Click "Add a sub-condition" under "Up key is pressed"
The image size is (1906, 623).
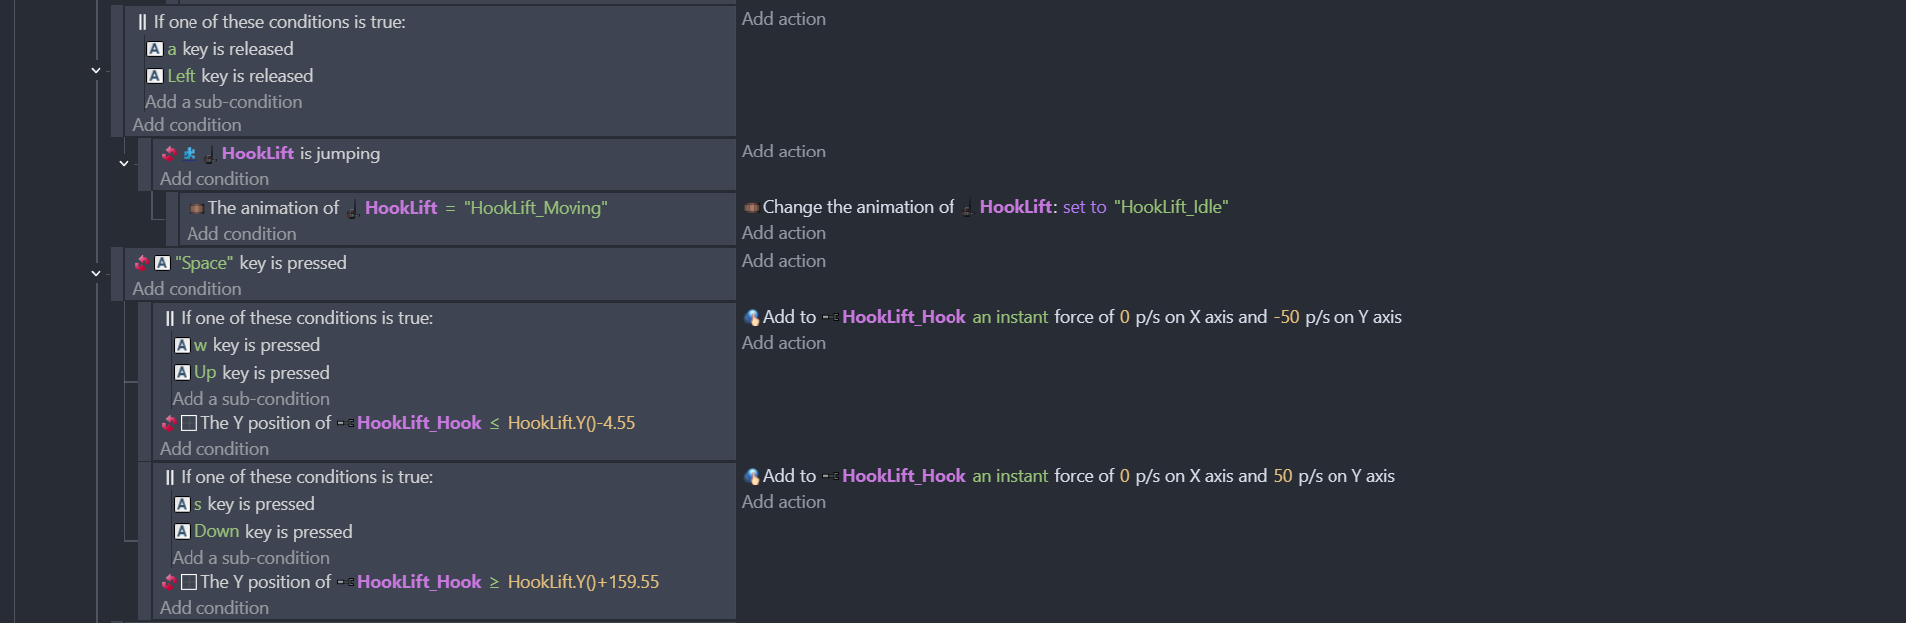point(250,399)
